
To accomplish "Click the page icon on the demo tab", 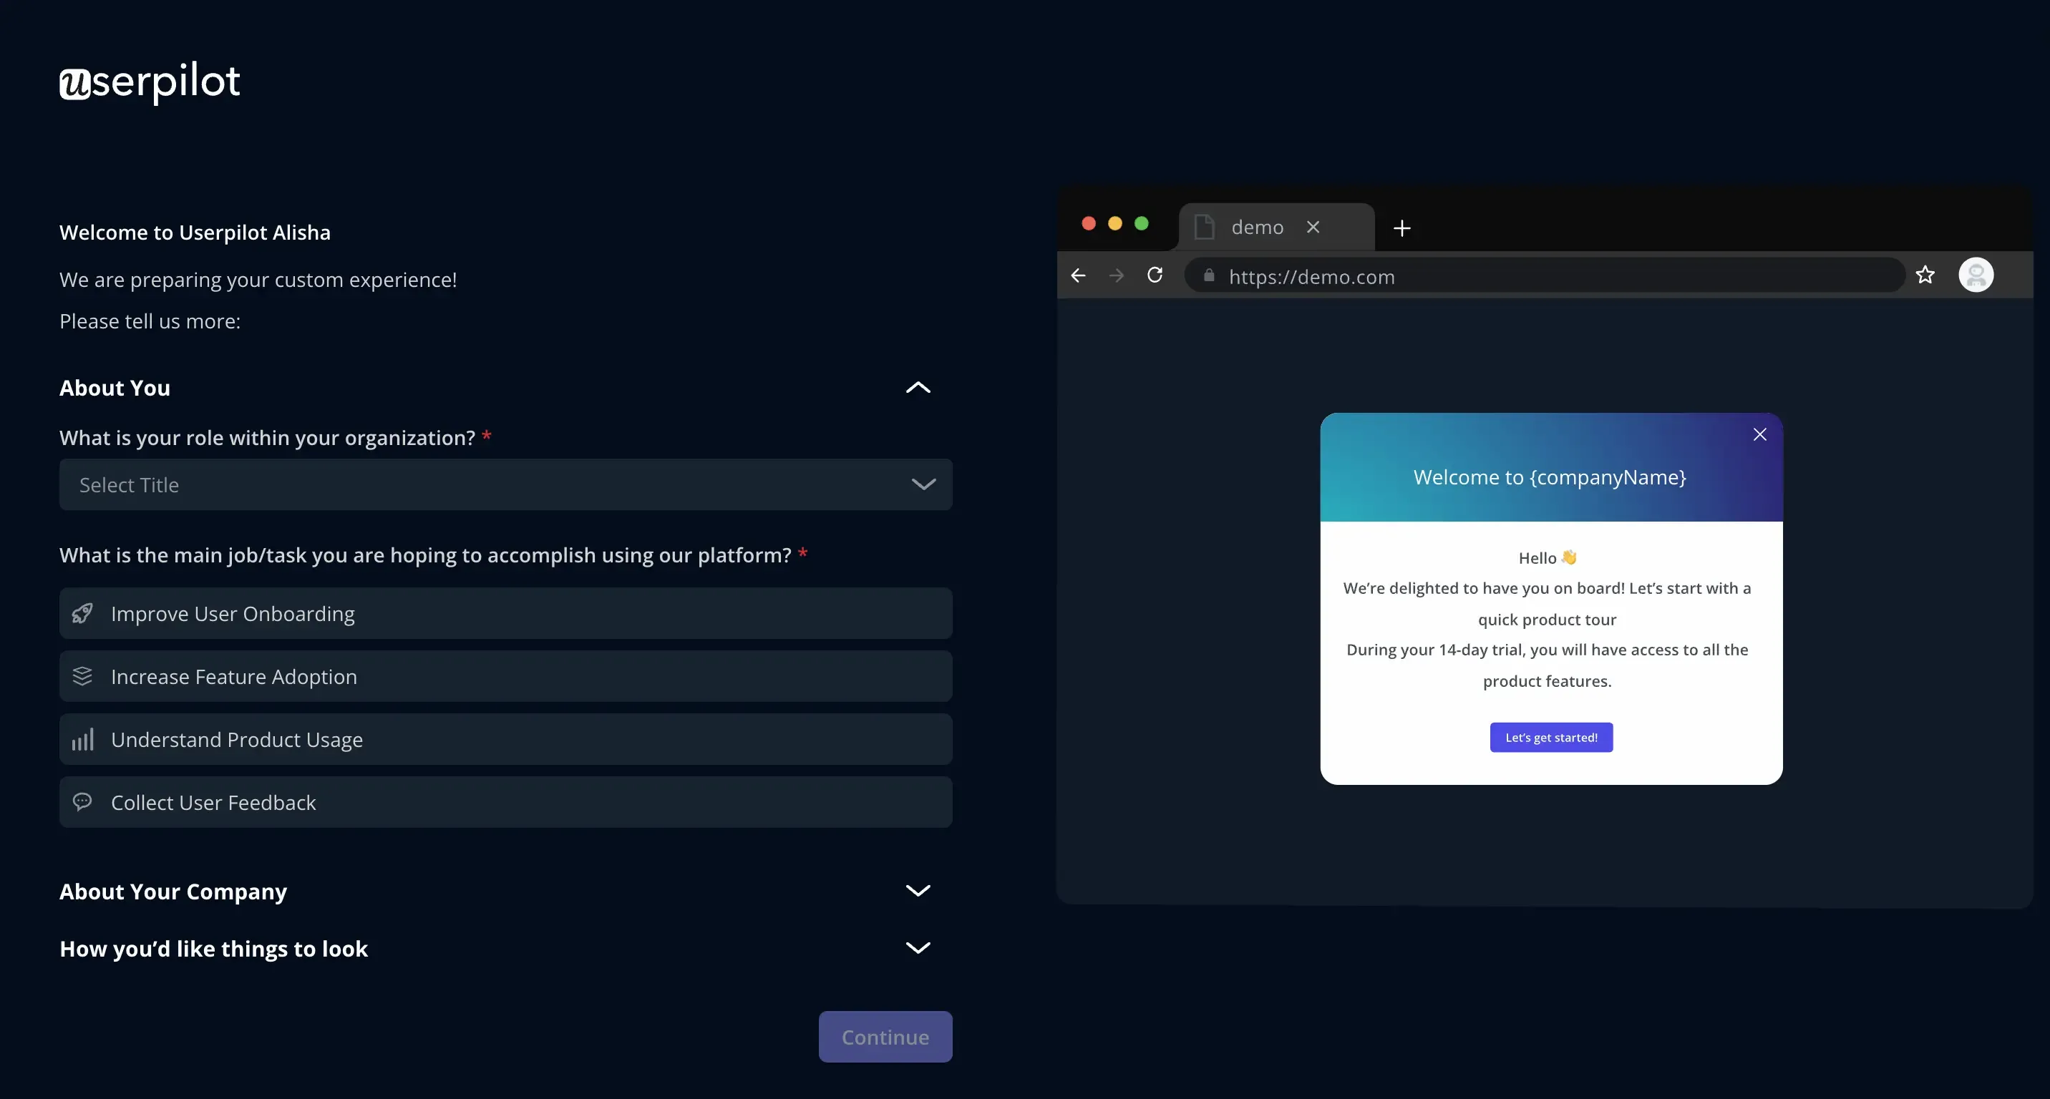I will click(1204, 228).
